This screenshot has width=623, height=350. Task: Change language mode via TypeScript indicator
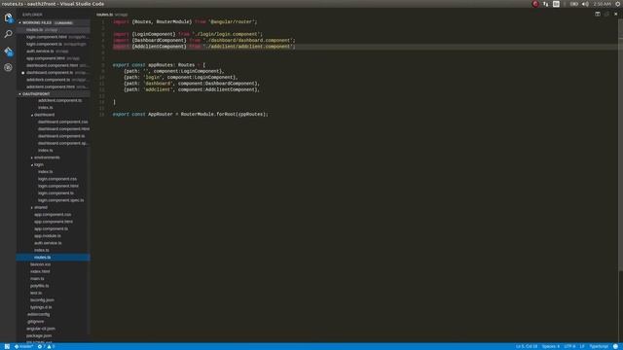pyautogui.click(x=599, y=346)
